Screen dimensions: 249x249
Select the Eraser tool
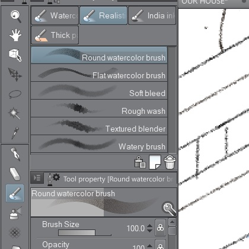coord(15,174)
